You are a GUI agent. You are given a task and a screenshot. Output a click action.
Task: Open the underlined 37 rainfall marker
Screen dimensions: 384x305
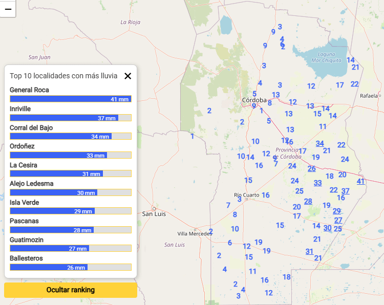(346, 191)
